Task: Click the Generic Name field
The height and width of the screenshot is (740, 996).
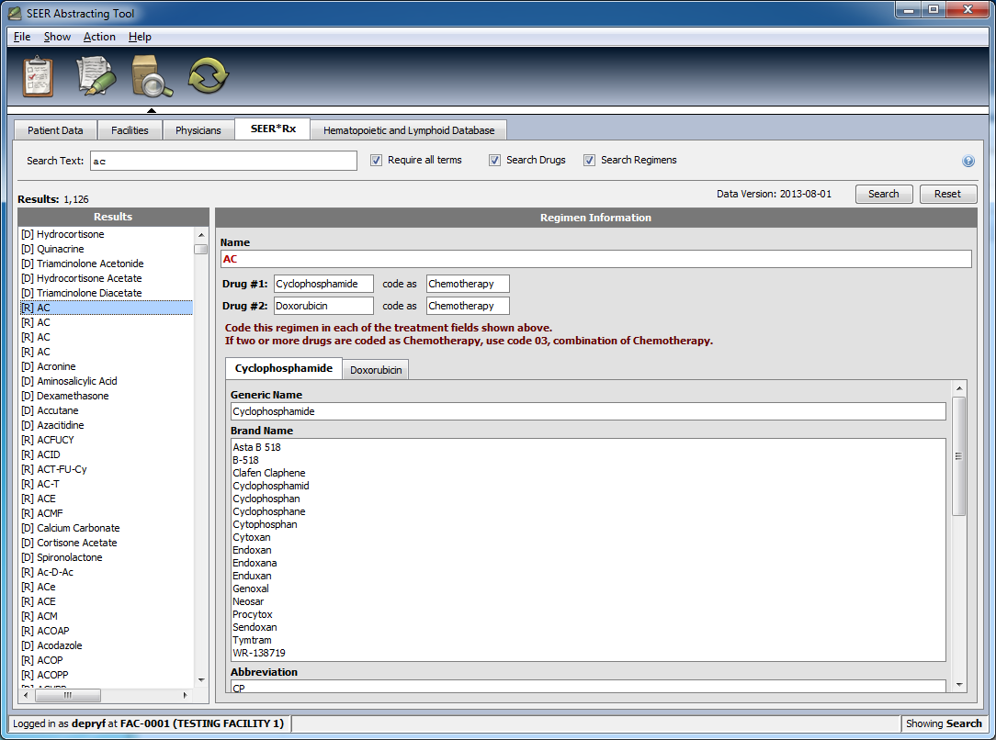Action: click(588, 411)
